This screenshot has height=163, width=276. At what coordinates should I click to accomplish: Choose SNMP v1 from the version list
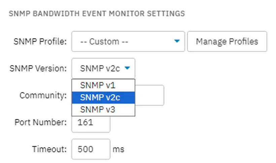(103, 85)
